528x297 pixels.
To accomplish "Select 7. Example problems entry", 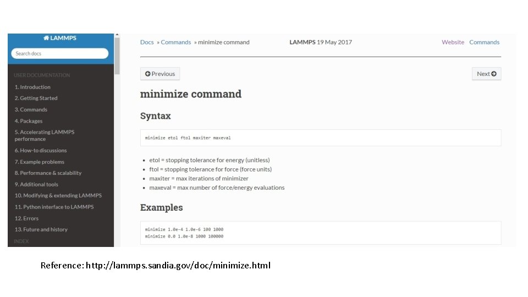I will click(x=40, y=162).
